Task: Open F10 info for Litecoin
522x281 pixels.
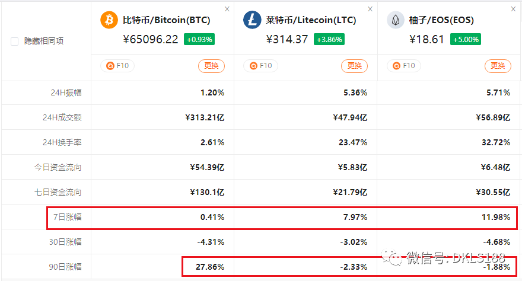Action: pyautogui.click(x=260, y=66)
